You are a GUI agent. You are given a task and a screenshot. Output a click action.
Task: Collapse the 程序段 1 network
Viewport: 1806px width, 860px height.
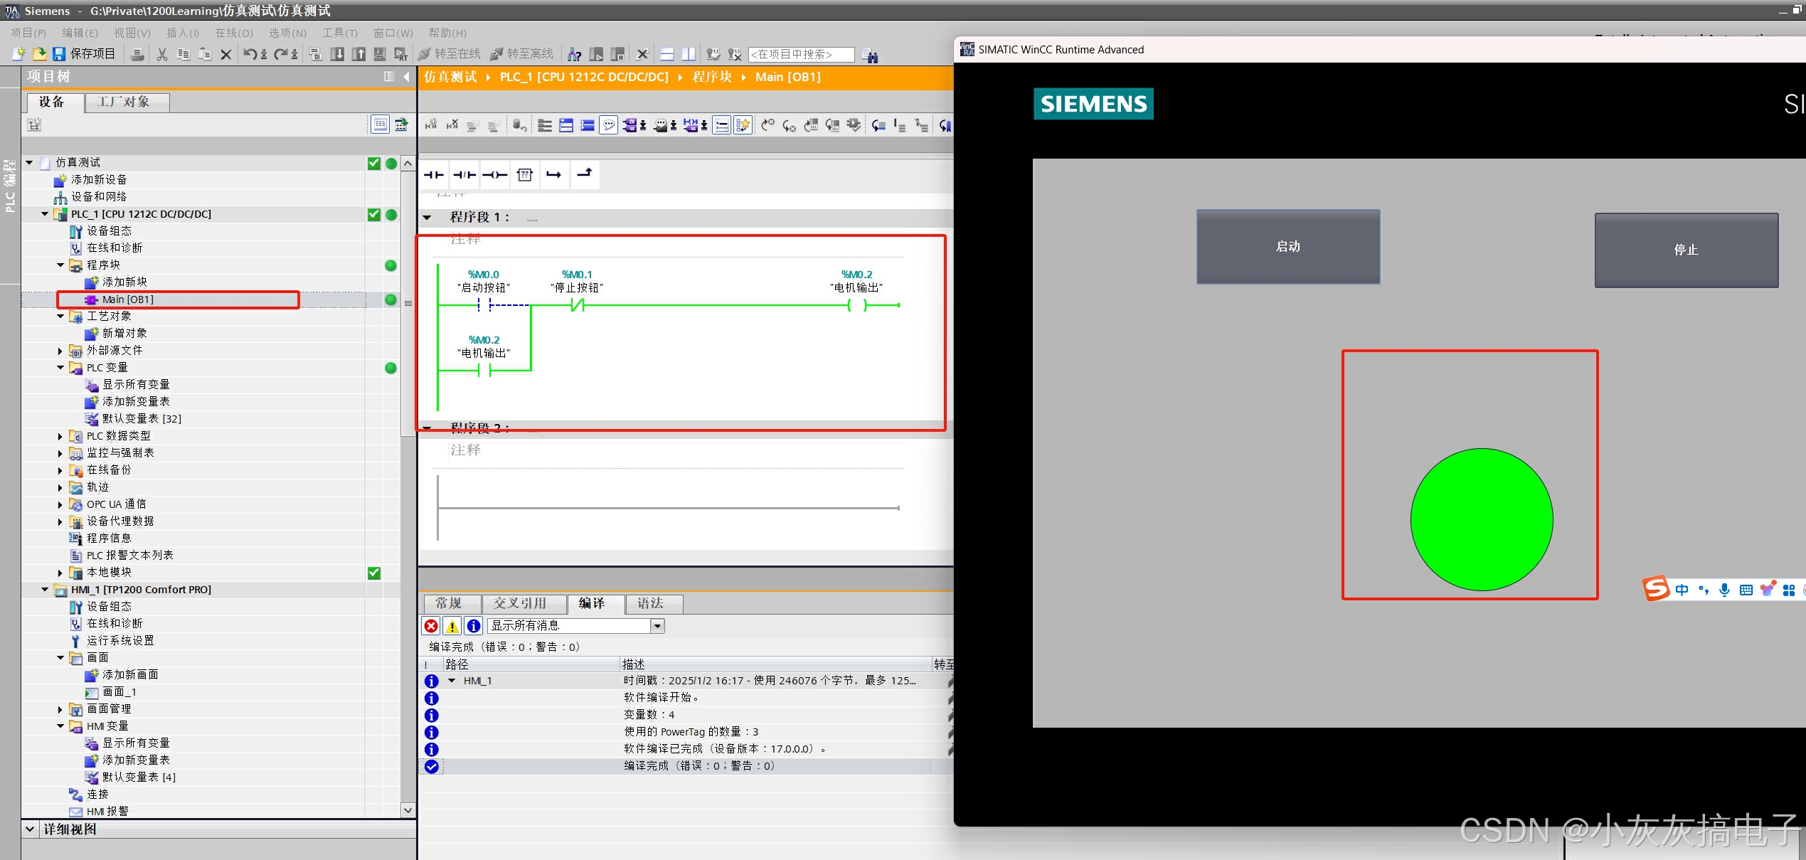(x=427, y=218)
